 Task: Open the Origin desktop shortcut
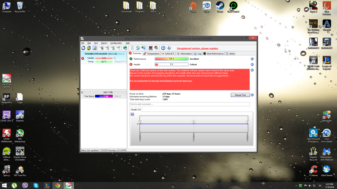pyautogui.click(x=193, y=7)
